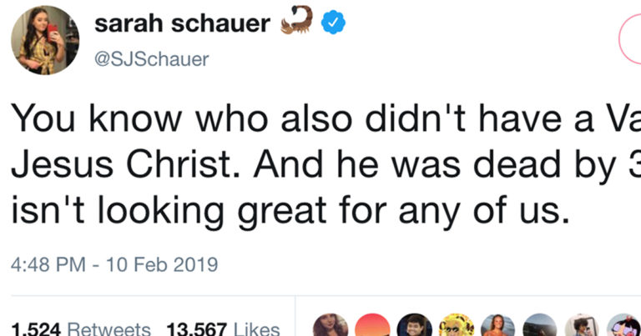Click the fifth liker avatar in the row
641x336 pixels.
pos(499,326)
